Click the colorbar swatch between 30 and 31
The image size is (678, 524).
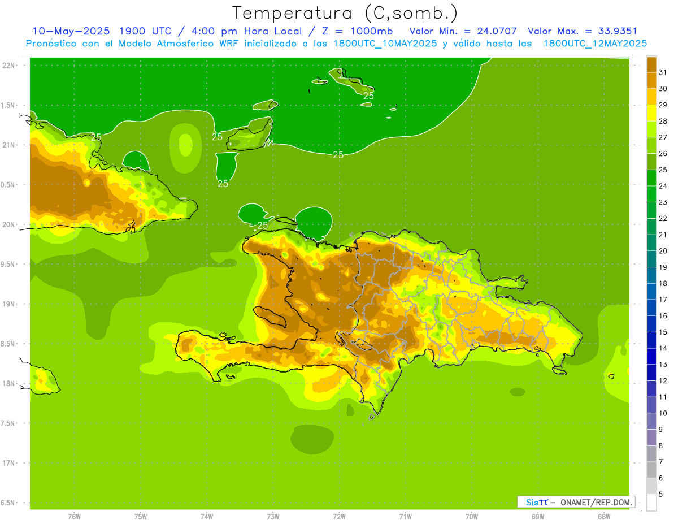[x=651, y=80]
